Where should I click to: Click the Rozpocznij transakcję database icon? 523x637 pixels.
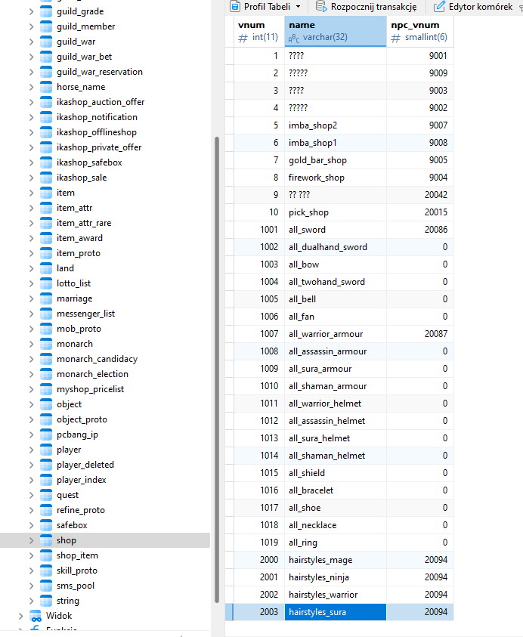click(x=321, y=7)
